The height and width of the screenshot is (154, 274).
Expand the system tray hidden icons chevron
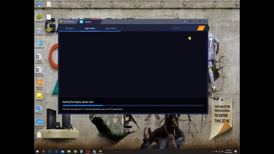[x=213, y=151]
